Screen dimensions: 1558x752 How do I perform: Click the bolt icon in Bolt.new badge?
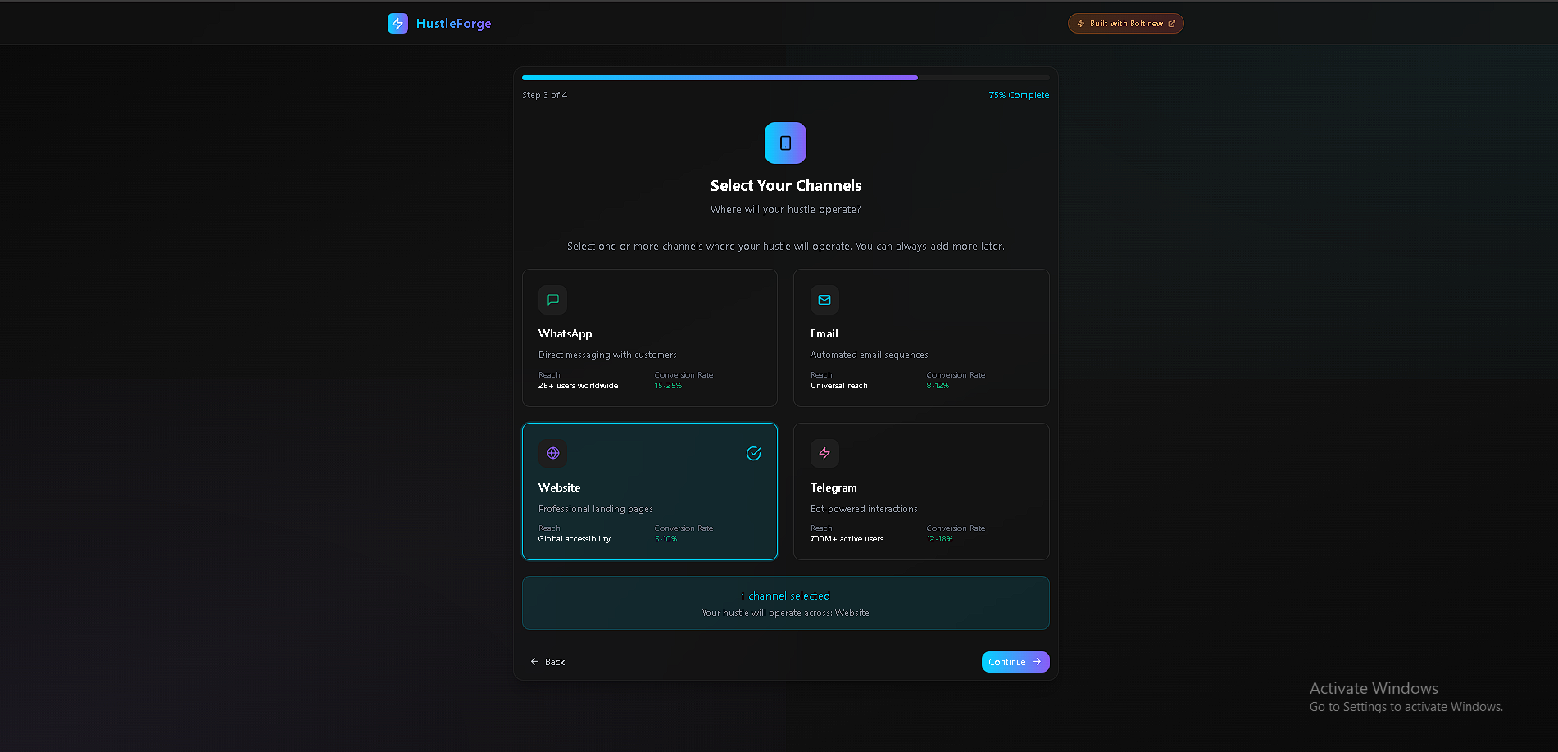tap(1080, 24)
